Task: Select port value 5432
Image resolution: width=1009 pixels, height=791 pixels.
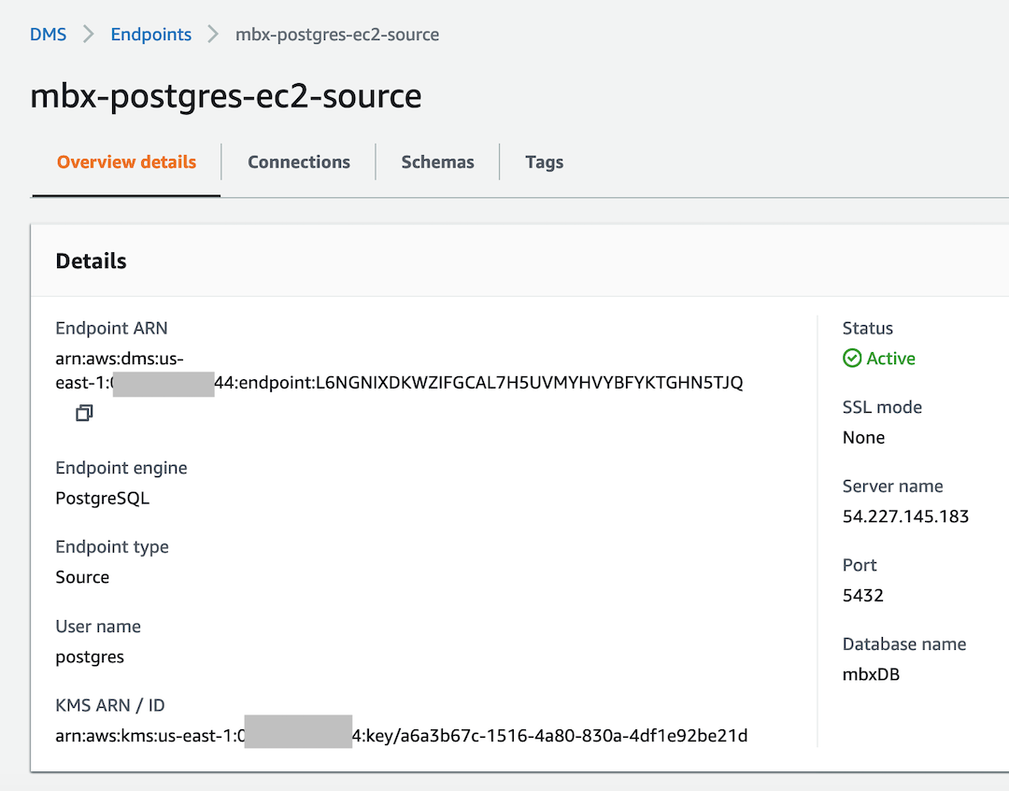Action: coord(863,596)
